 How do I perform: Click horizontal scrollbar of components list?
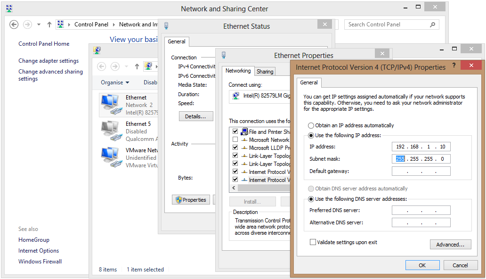click(263, 188)
